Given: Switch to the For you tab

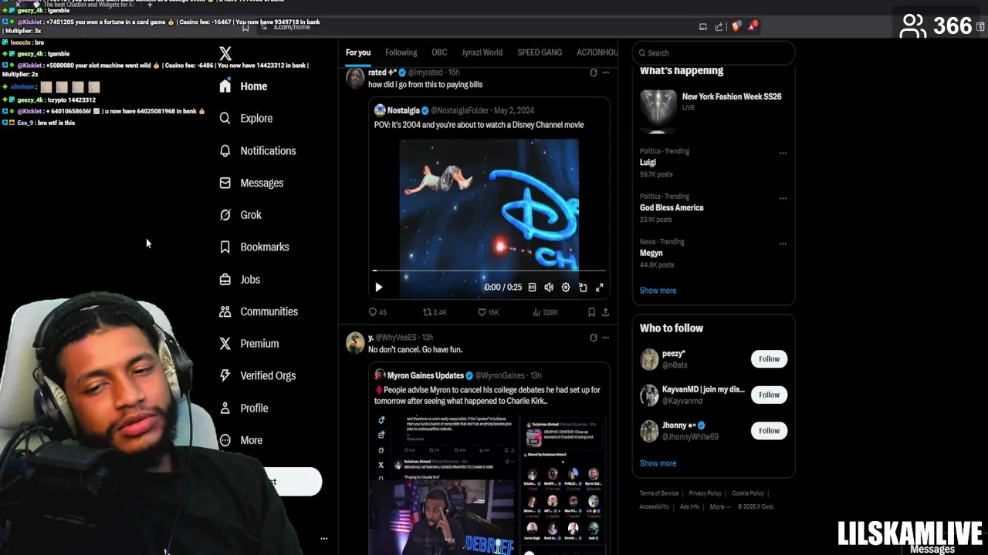Looking at the screenshot, I should tap(358, 52).
